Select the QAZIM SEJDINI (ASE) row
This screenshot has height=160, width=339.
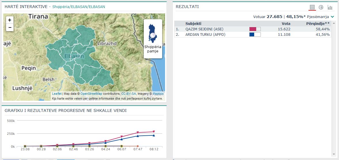click(204, 29)
